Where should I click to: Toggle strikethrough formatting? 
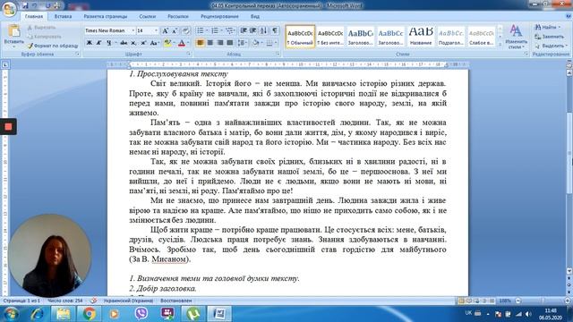pos(124,43)
